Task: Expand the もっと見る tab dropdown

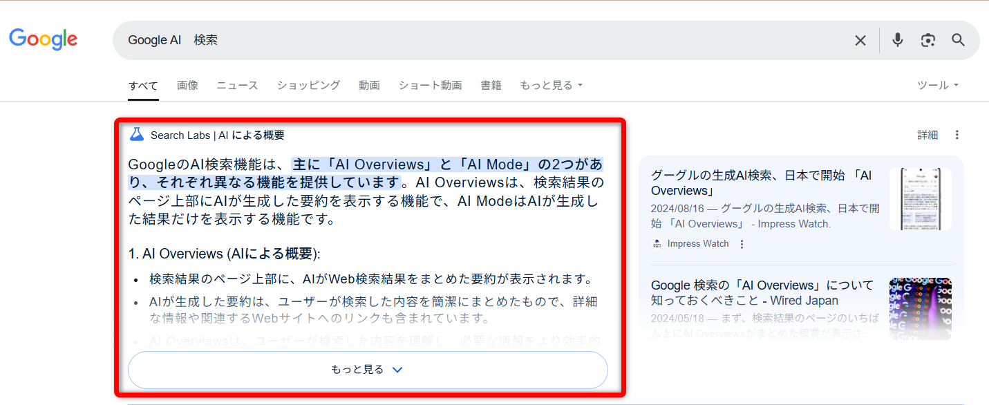Action: point(552,85)
